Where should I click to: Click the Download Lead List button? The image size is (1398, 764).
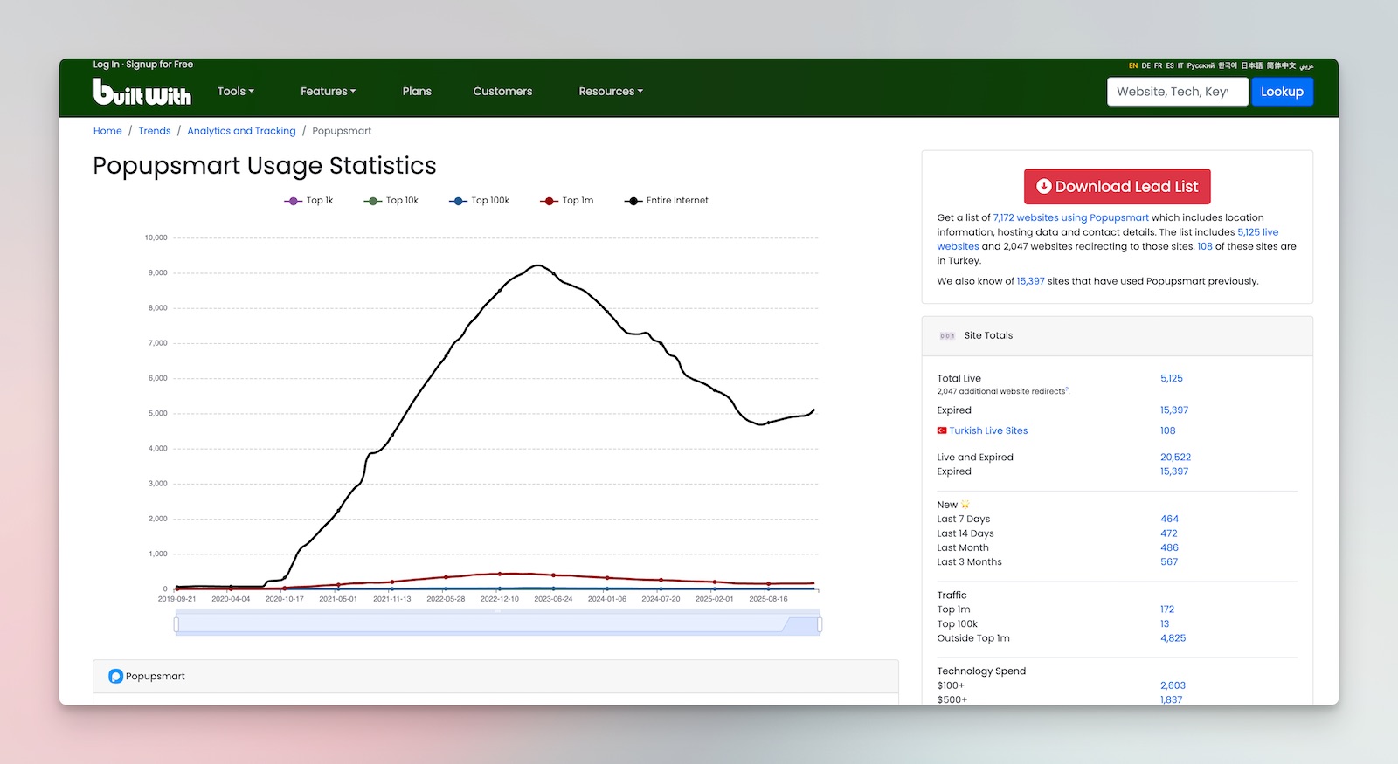tap(1118, 187)
